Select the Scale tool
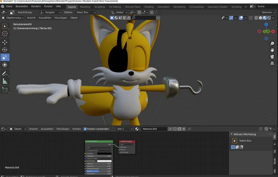The image size is (278, 177). pyautogui.click(x=5, y=57)
